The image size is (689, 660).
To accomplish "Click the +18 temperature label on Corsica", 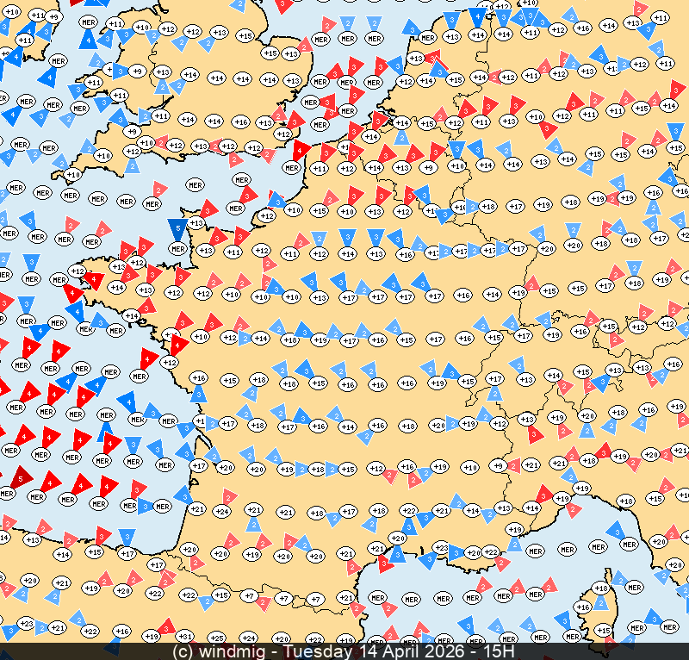I will (x=601, y=588).
